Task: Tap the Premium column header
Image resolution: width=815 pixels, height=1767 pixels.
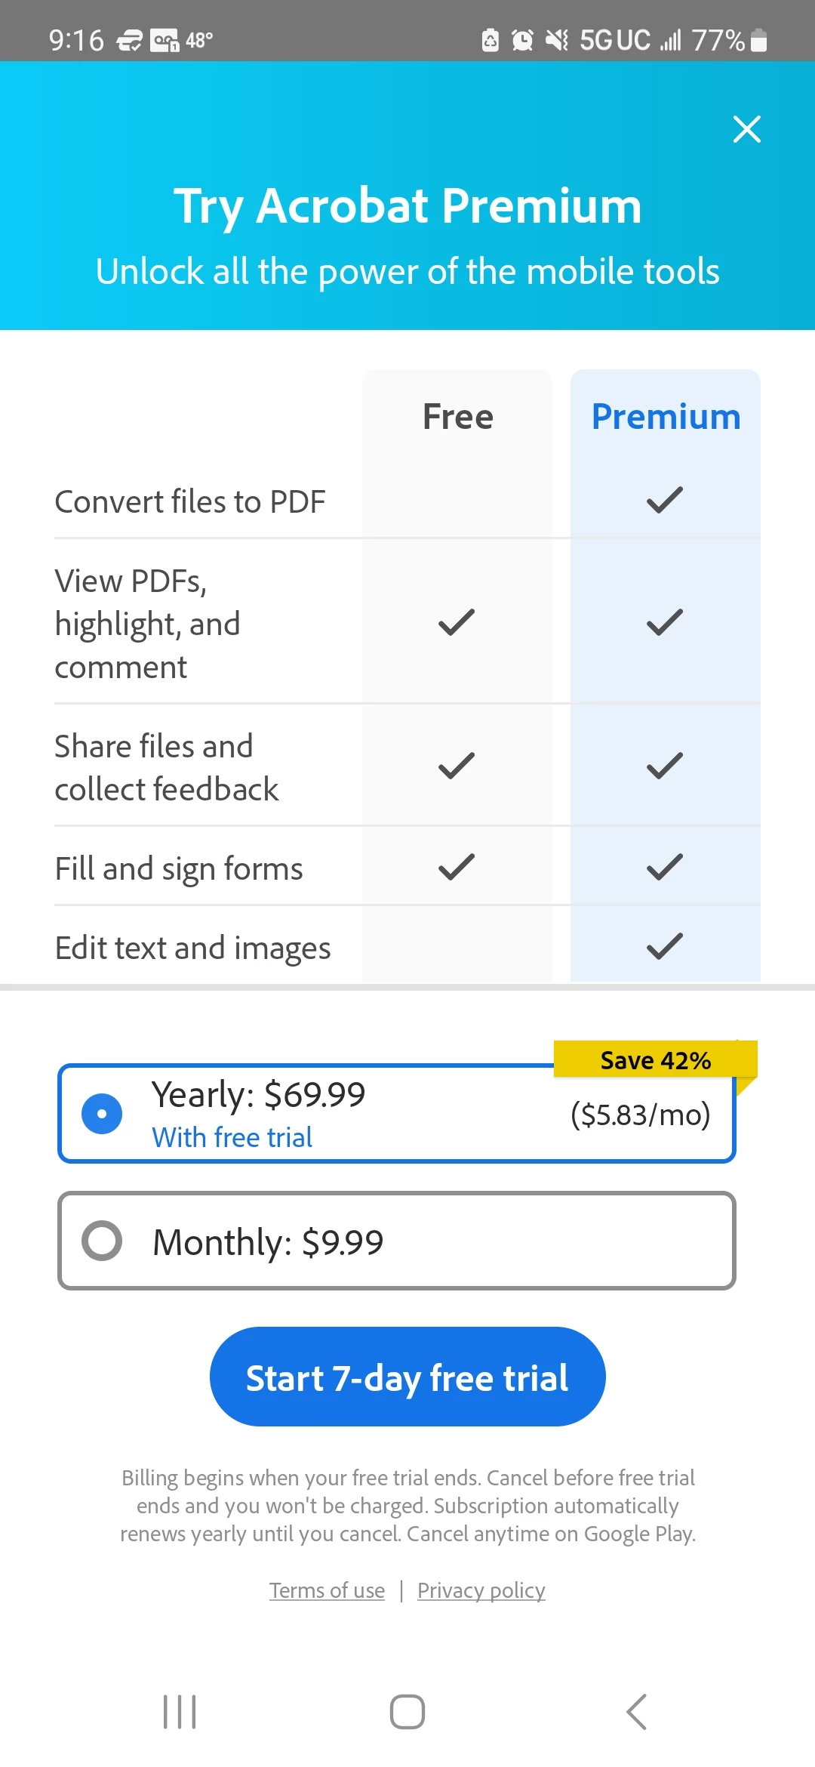Action: tap(666, 417)
